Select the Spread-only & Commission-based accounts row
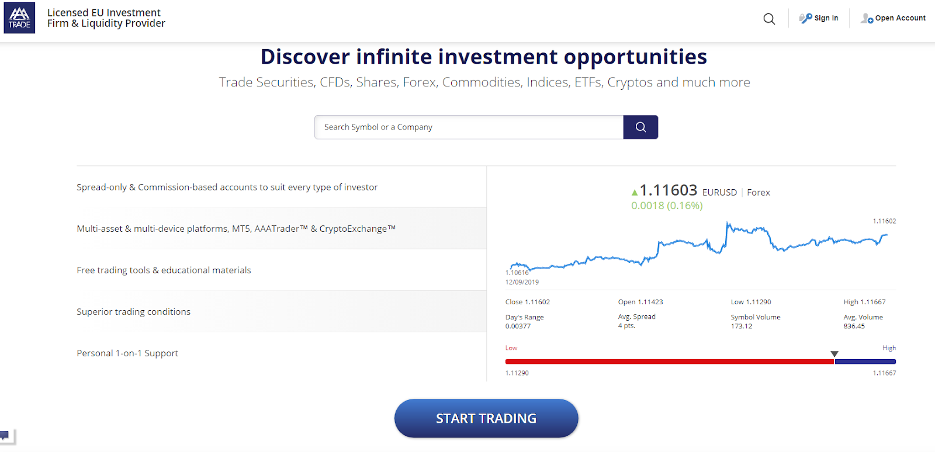This screenshot has width=935, height=452. coord(281,187)
